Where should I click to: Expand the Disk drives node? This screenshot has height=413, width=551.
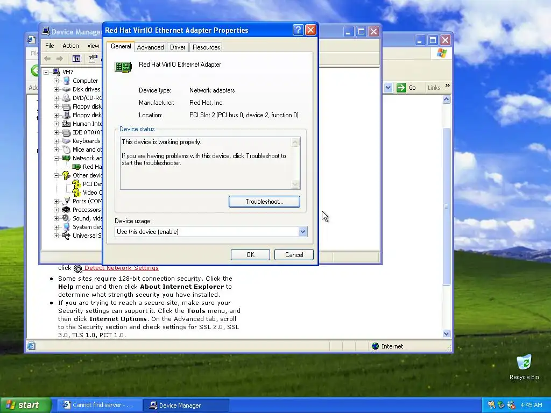tap(56, 89)
